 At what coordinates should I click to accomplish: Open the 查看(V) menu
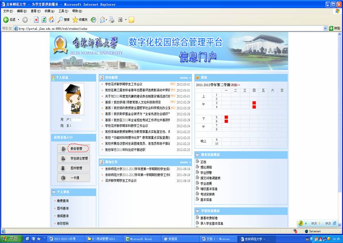click(x=35, y=11)
